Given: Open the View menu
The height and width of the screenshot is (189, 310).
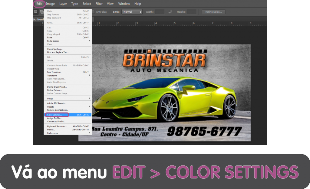Looking at the screenshot, I should click(110, 4).
